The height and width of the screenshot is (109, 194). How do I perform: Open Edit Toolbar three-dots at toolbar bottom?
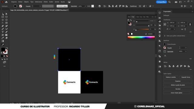pos(5,66)
